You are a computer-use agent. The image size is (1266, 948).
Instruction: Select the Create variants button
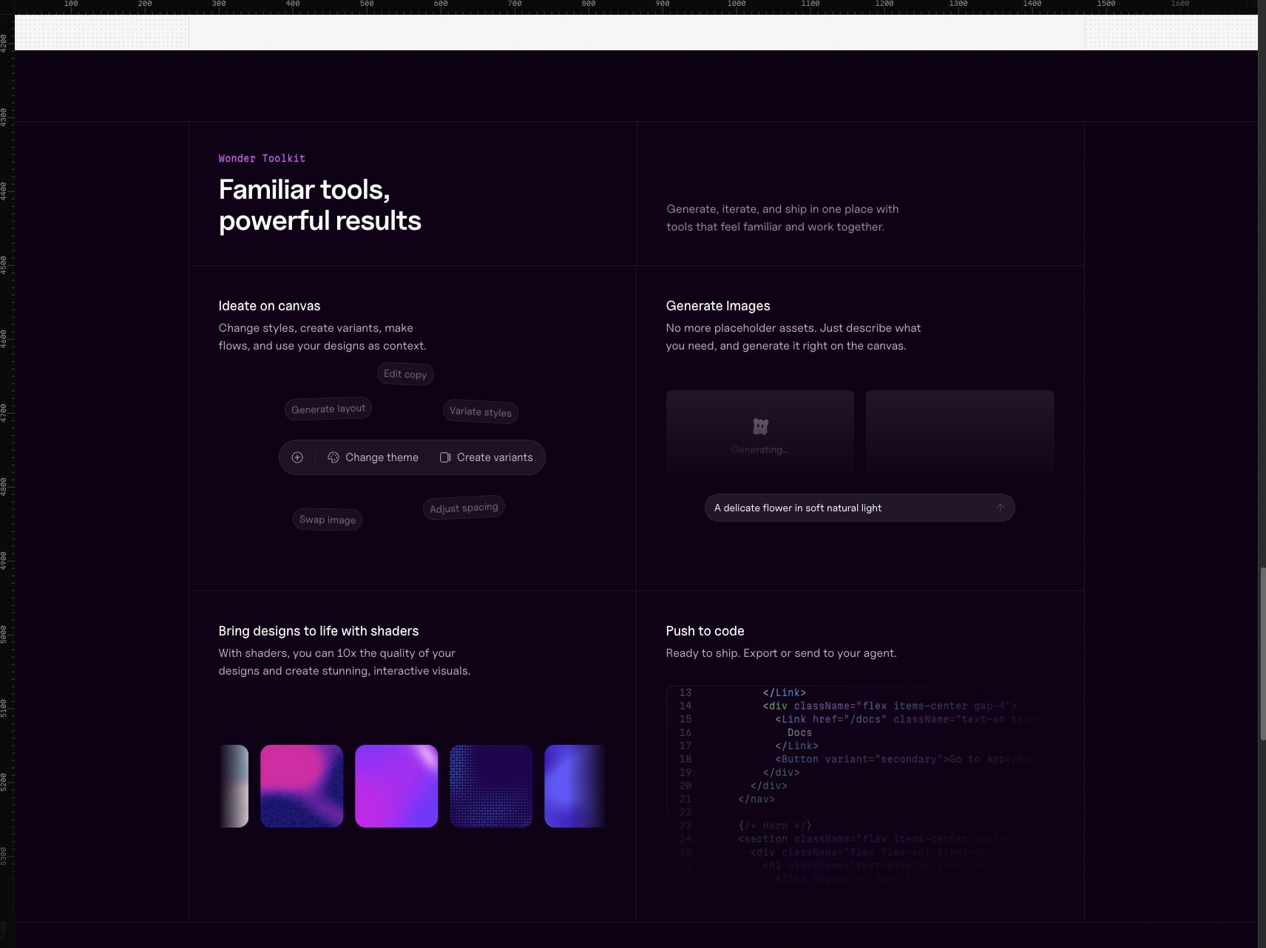coord(487,457)
